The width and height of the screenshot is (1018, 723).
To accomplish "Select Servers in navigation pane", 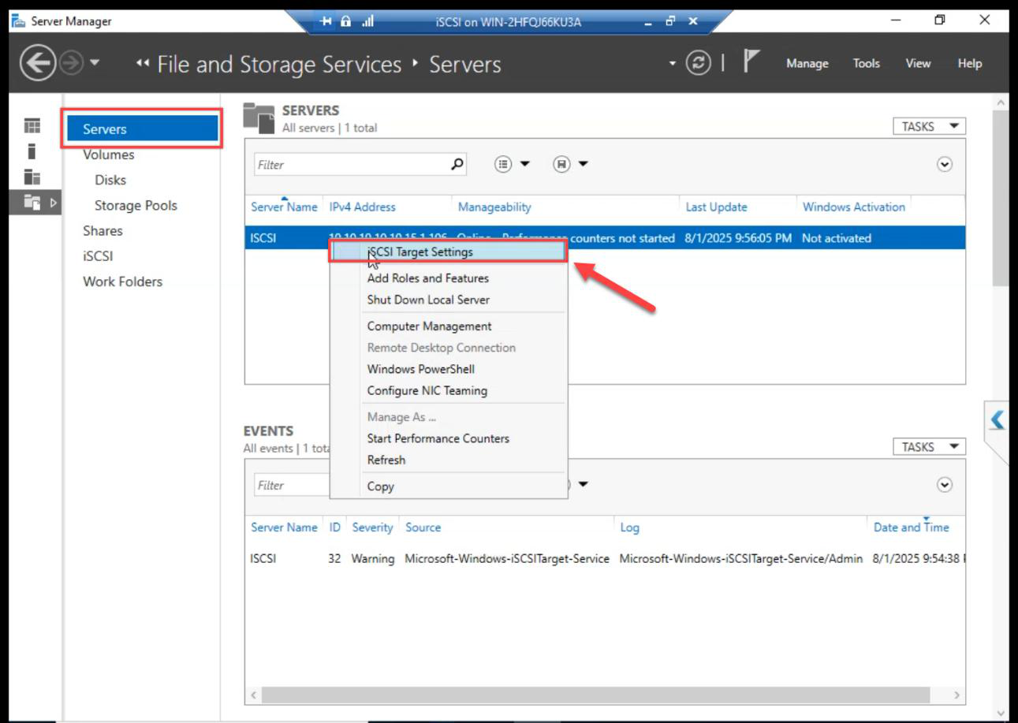I will tap(142, 129).
